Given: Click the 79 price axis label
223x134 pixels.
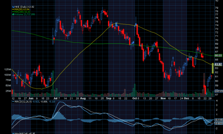Looking at the screenshot, I should tap(217, 8).
